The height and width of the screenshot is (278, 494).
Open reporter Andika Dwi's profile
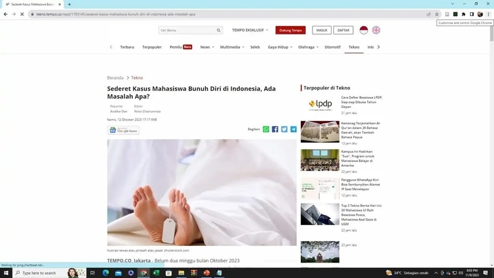119,111
